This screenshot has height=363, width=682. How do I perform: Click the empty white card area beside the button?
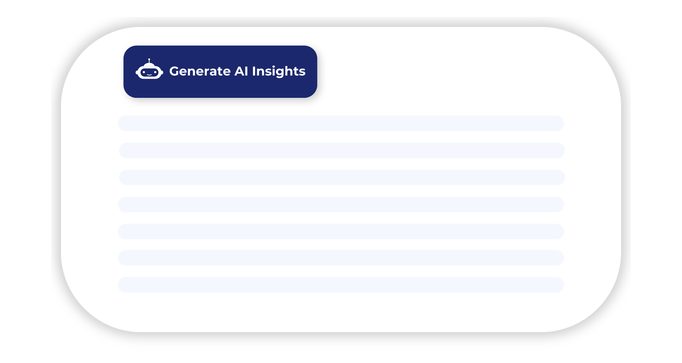point(444,71)
